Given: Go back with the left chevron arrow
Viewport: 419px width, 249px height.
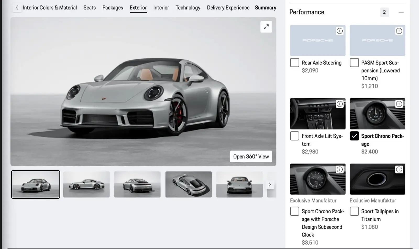Looking at the screenshot, I should tap(17, 8).
